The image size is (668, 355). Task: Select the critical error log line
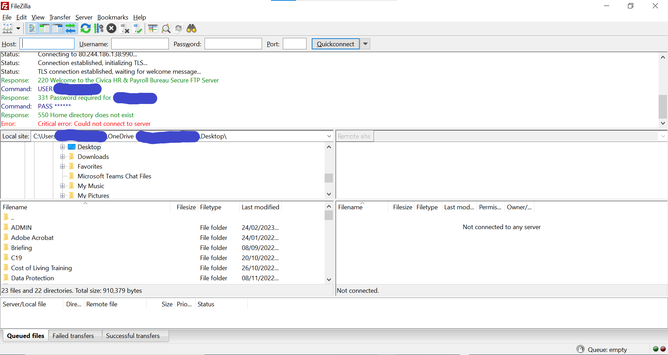[94, 124]
